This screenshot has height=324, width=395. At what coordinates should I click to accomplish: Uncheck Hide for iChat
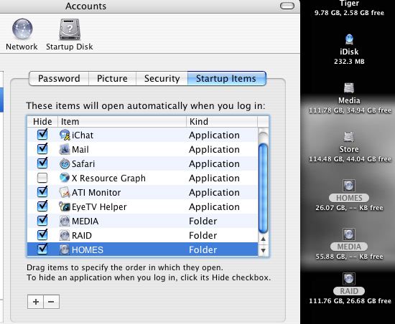click(x=42, y=135)
